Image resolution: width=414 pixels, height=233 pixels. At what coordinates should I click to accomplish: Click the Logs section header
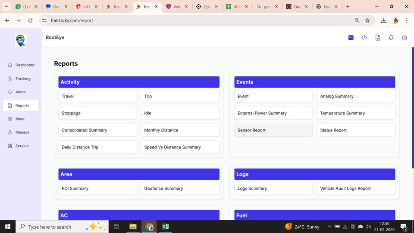pos(315,174)
